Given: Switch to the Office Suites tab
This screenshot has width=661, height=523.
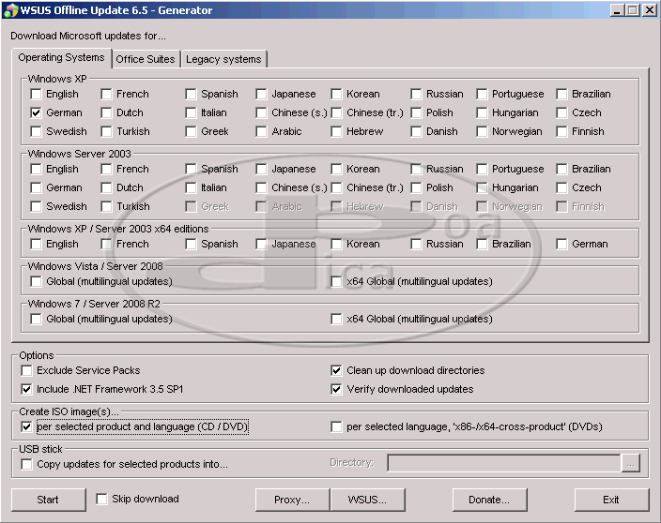Looking at the screenshot, I should point(145,59).
